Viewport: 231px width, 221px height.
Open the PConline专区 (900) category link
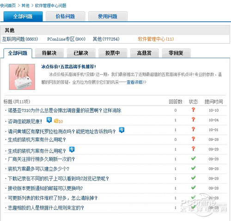point(66,39)
